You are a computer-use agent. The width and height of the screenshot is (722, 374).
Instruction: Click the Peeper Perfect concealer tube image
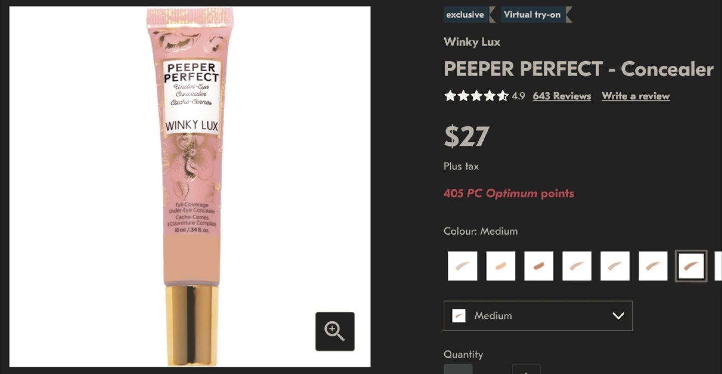(x=191, y=186)
